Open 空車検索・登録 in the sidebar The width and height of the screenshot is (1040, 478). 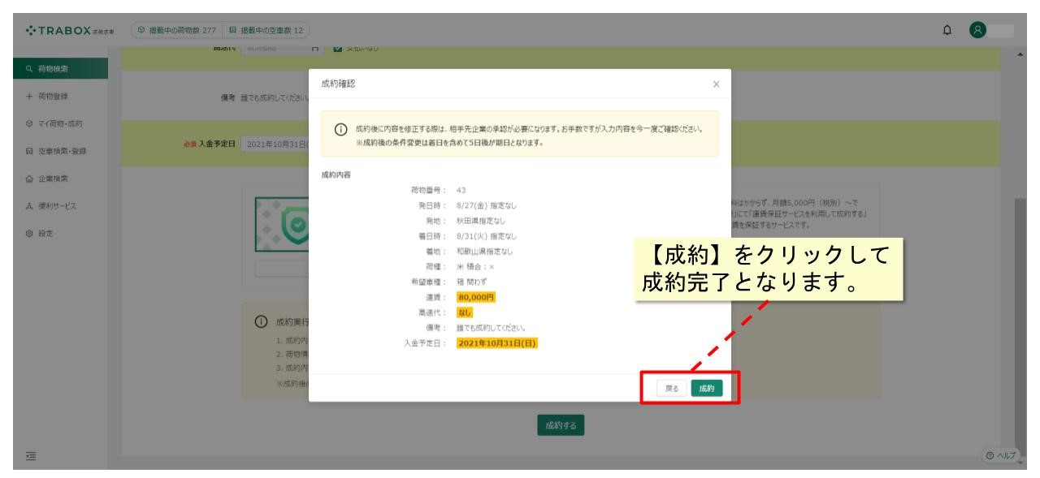pyautogui.click(x=58, y=151)
